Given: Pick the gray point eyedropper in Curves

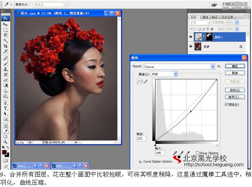Looking at the screenshot, I should click(x=181, y=153).
